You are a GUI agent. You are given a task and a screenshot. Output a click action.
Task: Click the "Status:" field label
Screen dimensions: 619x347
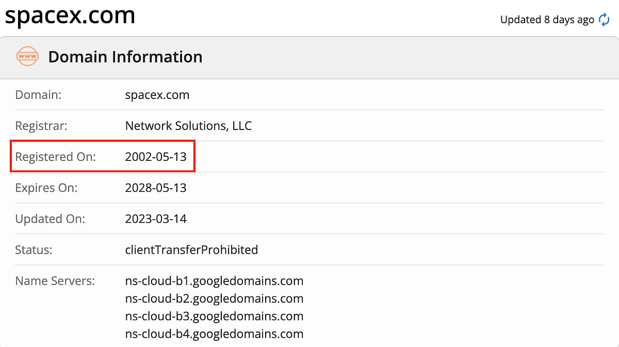(34, 250)
